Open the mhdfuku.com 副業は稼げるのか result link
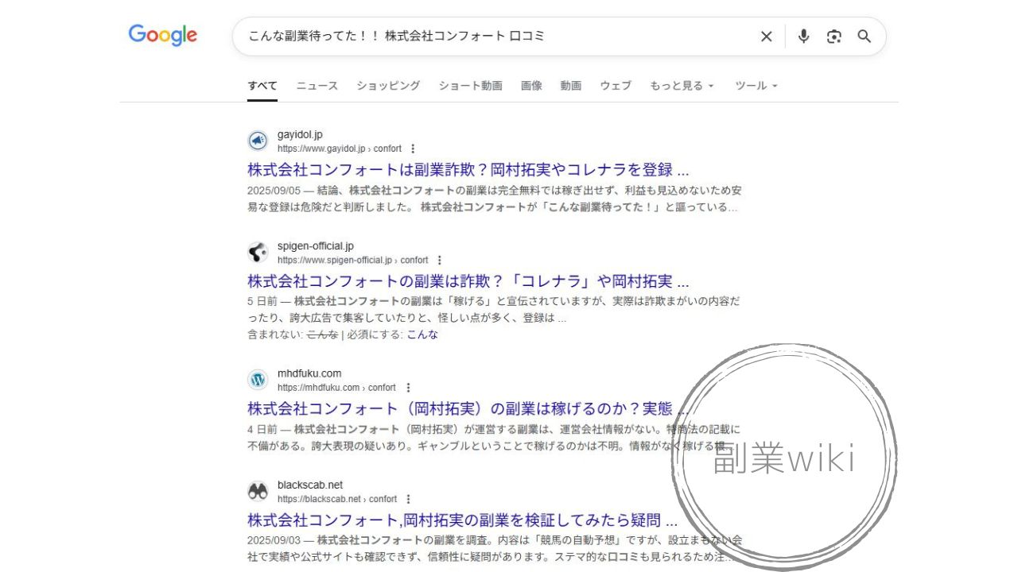The height and width of the screenshot is (572, 1018). click(468, 409)
